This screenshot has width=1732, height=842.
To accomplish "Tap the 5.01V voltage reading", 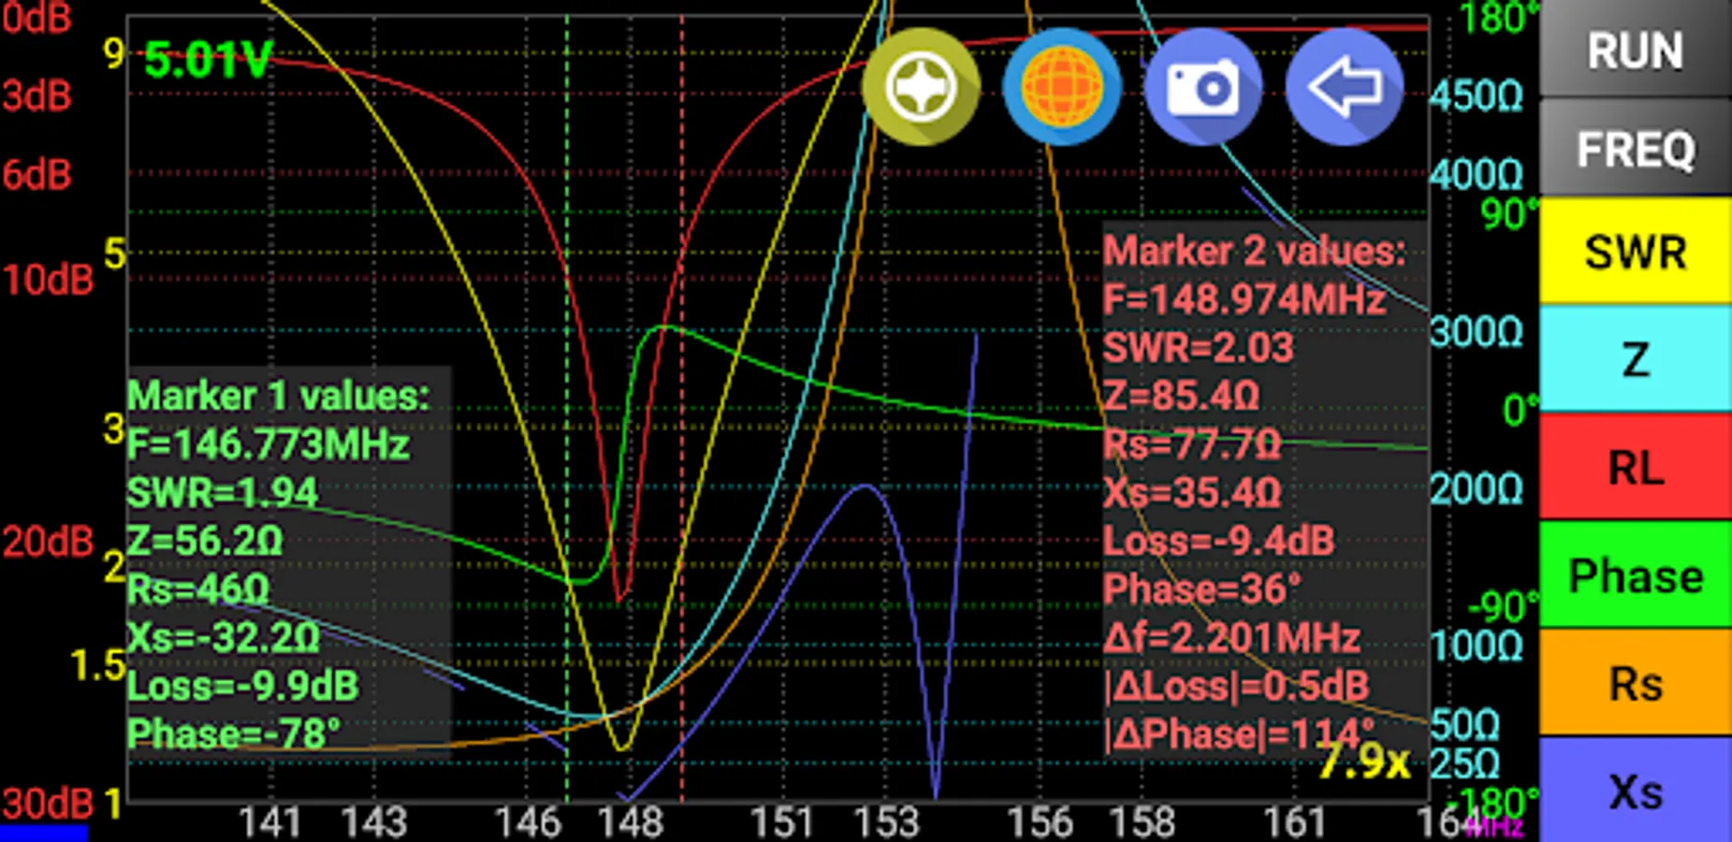I will (207, 61).
